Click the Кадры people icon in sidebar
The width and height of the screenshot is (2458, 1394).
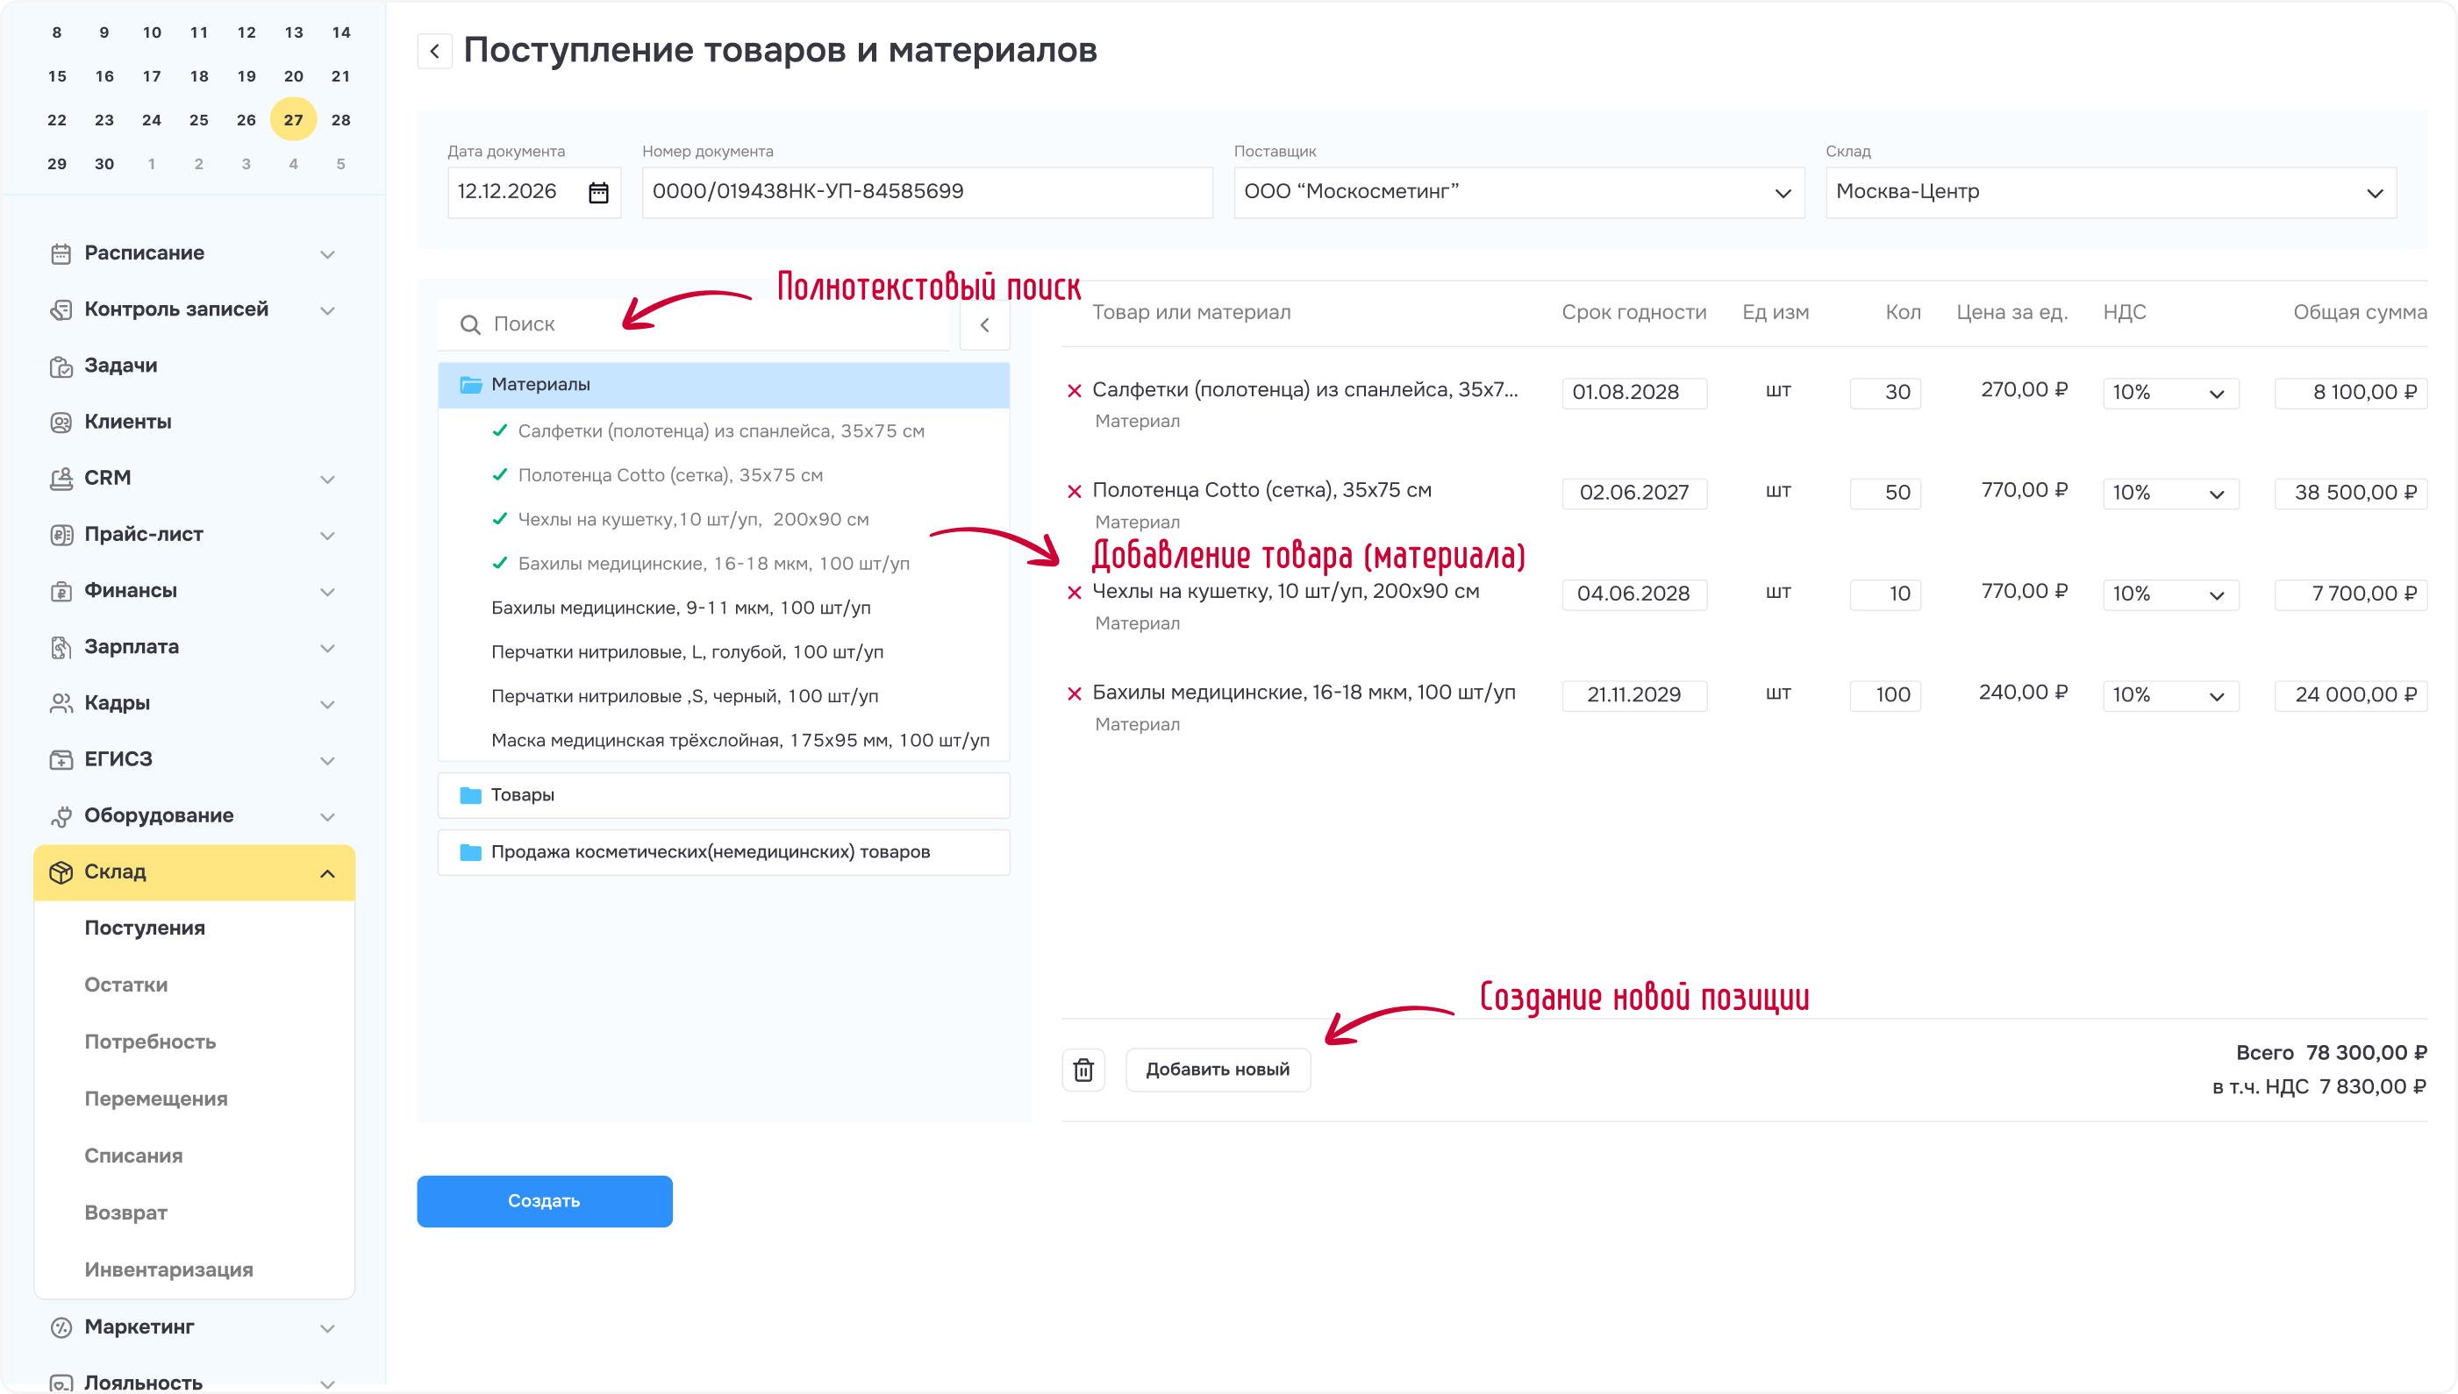click(61, 704)
